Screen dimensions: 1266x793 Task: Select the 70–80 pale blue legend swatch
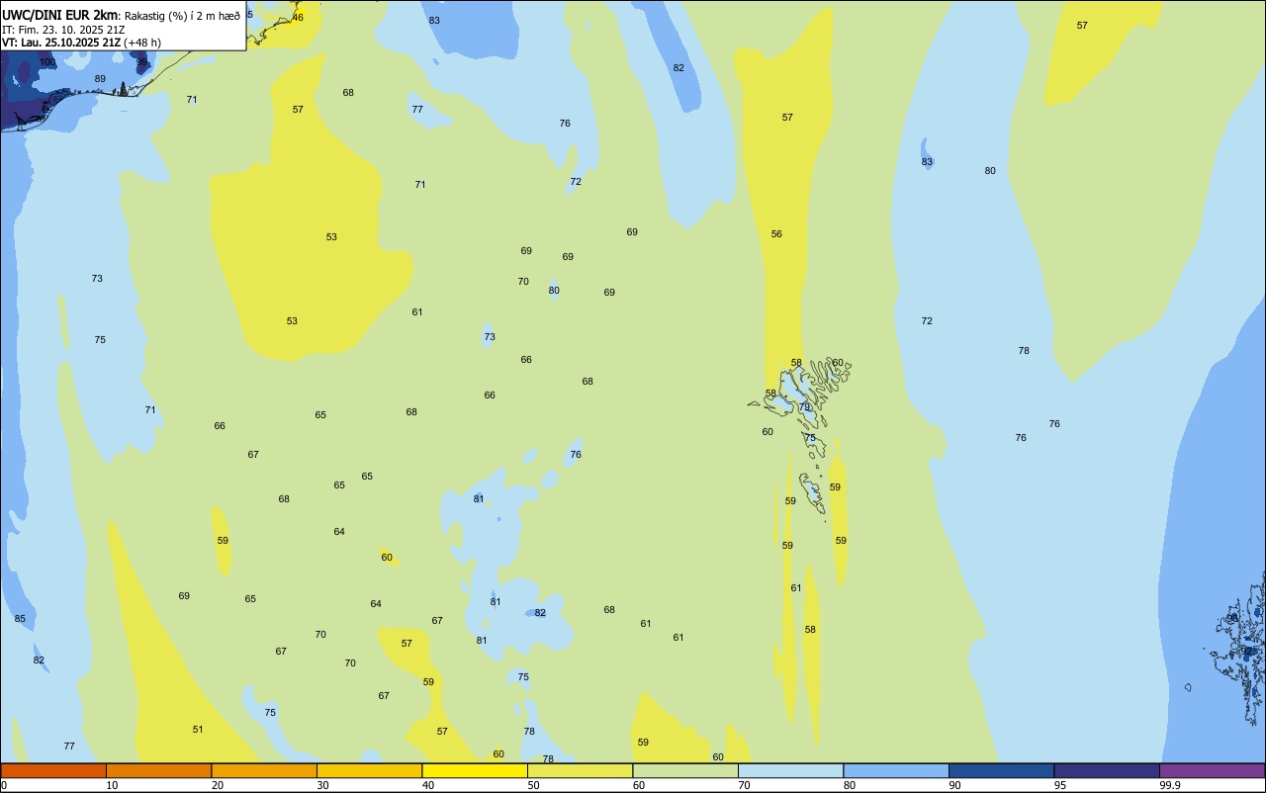pos(790,770)
